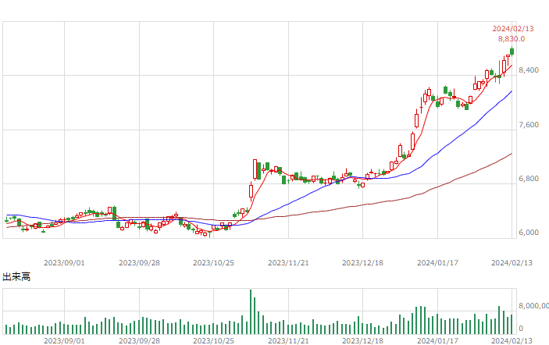Click the 2024/01/17 date below price chart

pyautogui.click(x=437, y=263)
